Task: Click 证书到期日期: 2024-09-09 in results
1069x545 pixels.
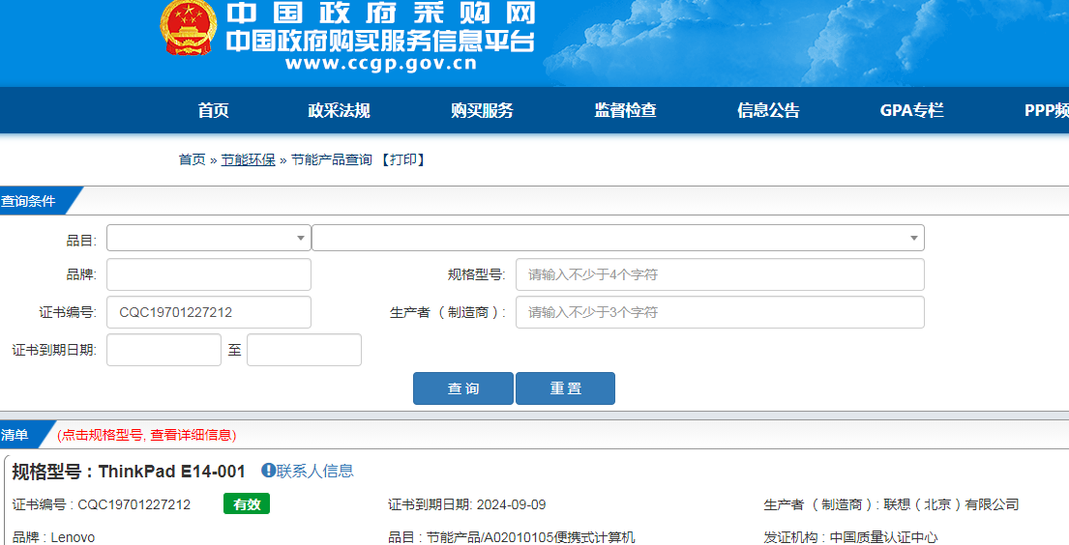Action: click(x=467, y=504)
